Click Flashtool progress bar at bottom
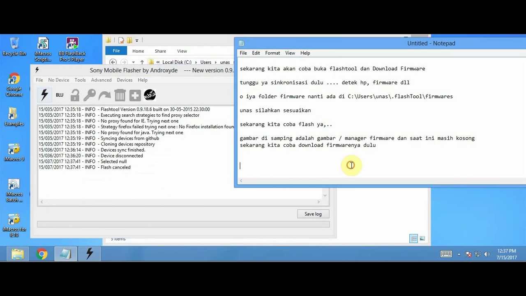The image size is (526, 296). pos(183,224)
